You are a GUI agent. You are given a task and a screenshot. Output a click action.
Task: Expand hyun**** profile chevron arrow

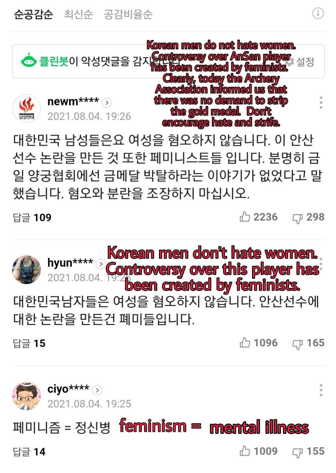click(100, 264)
